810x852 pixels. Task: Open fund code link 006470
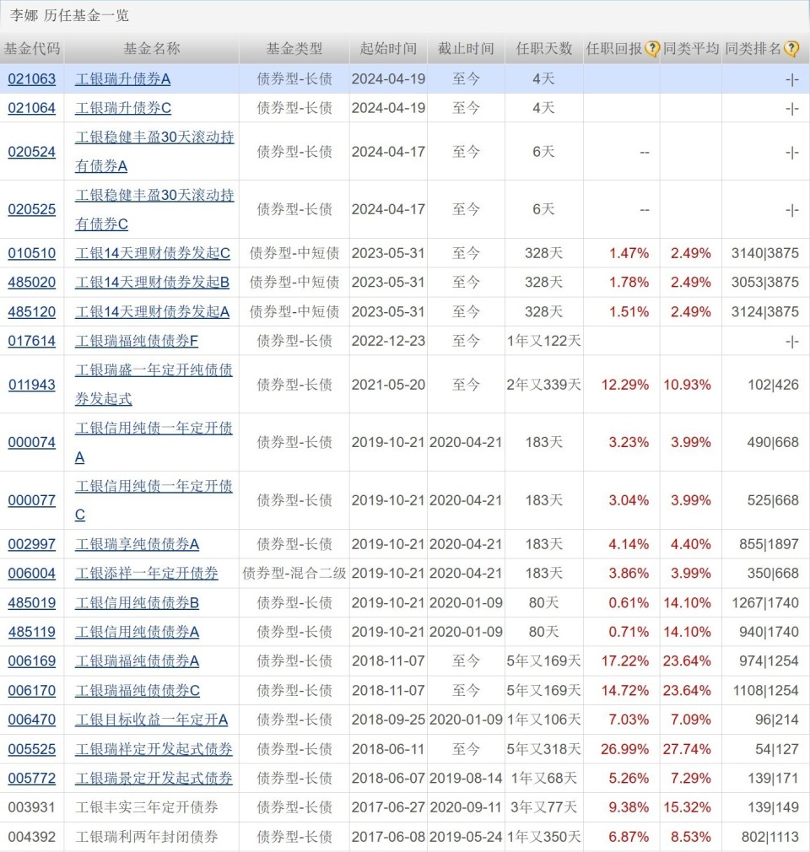(31, 720)
